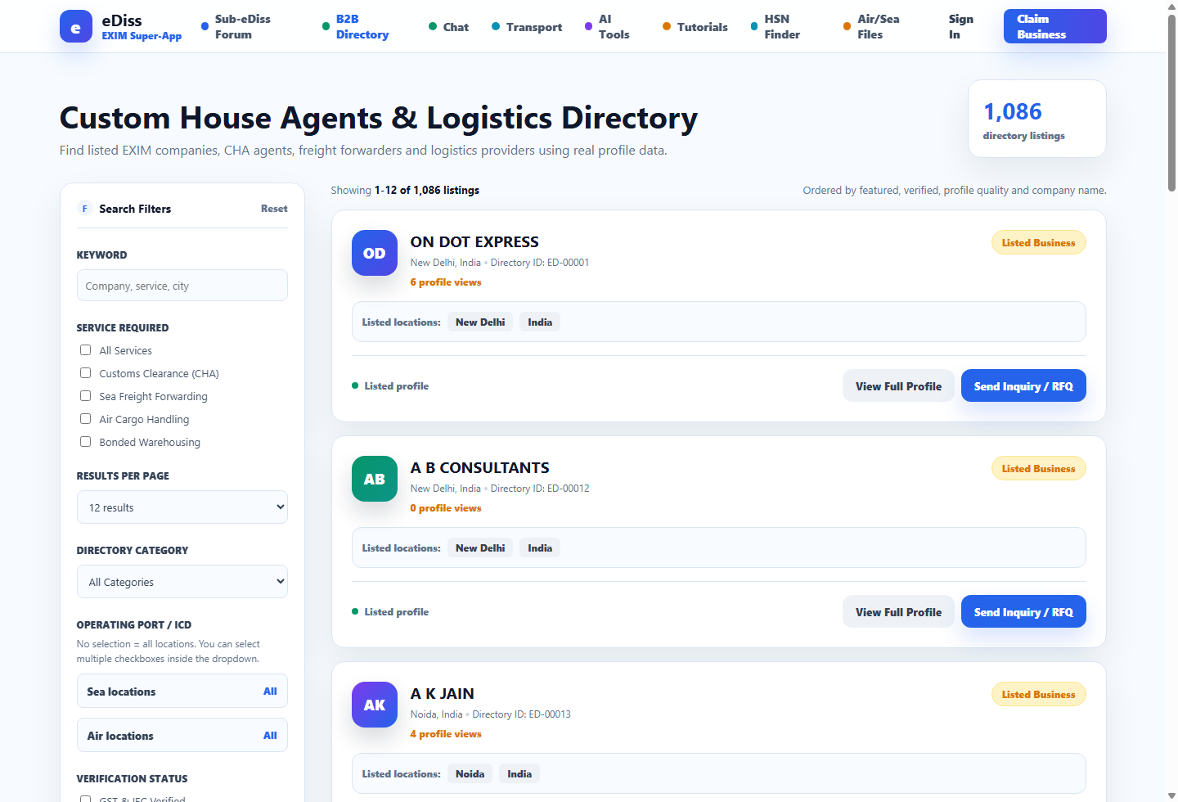Viewport: 1178px width, 802px height.
Task: Click the OD avatar of ON DOT EXPRESS
Action: (375, 253)
